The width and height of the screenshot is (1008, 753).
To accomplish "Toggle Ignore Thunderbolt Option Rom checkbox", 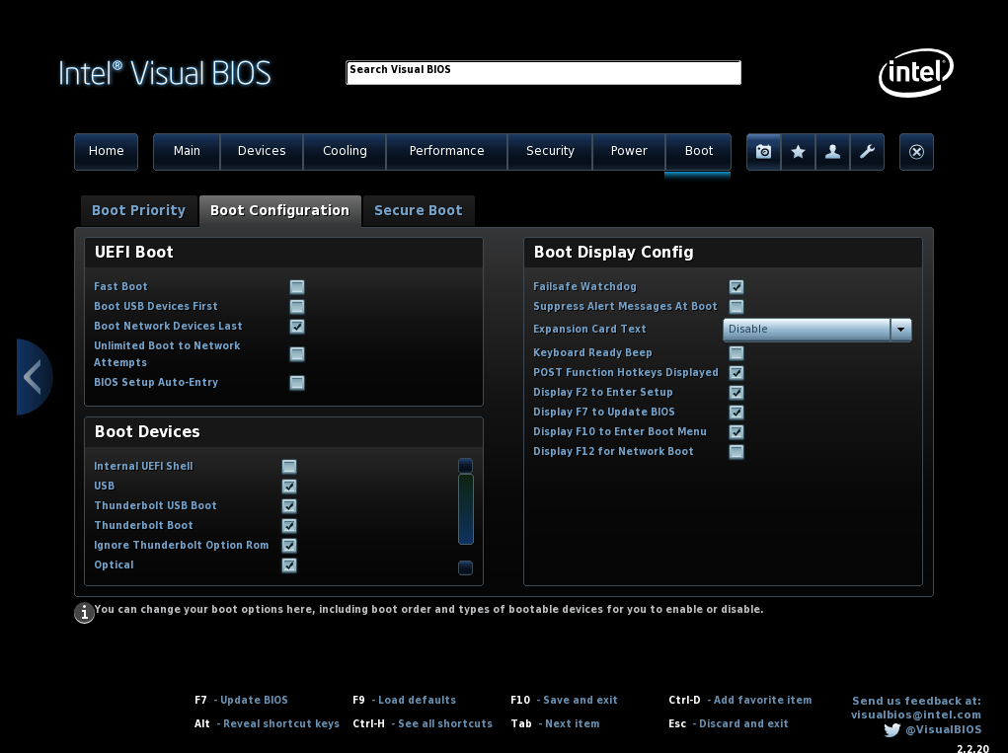I will pos(289,546).
